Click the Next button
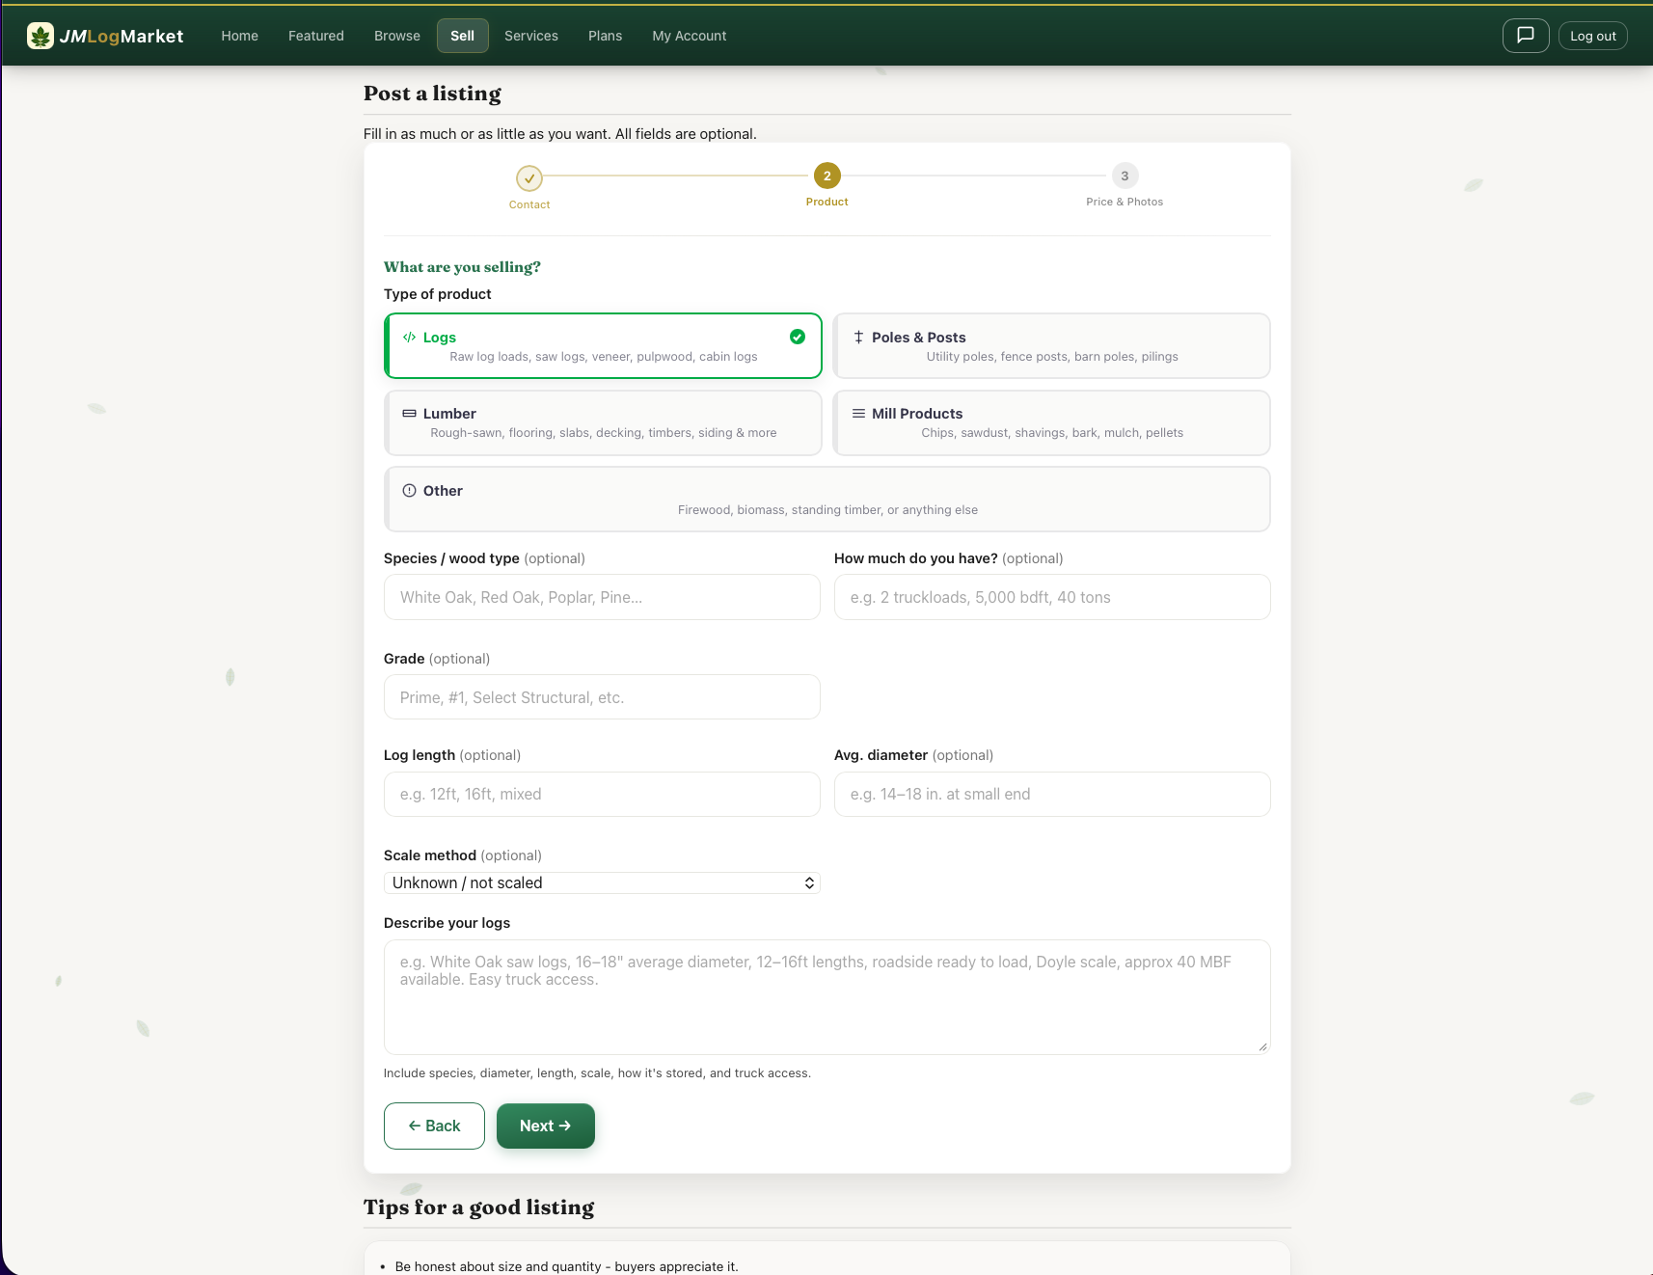 coord(545,1126)
